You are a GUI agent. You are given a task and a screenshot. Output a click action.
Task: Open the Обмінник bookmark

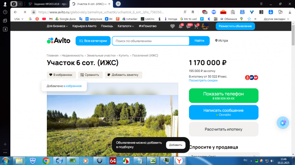(x=229, y=19)
